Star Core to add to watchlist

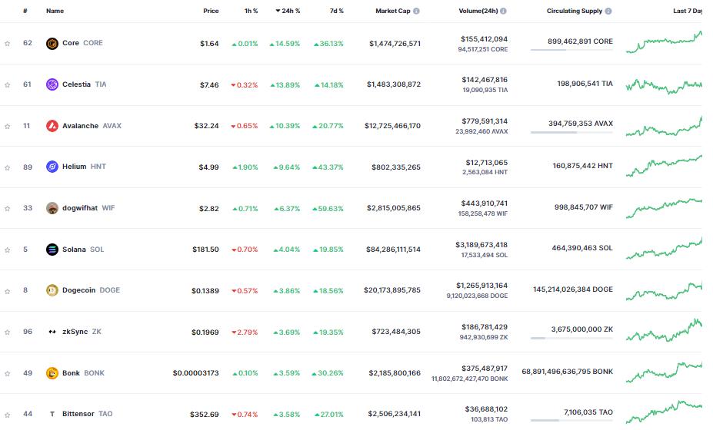(x=7, y=44)
